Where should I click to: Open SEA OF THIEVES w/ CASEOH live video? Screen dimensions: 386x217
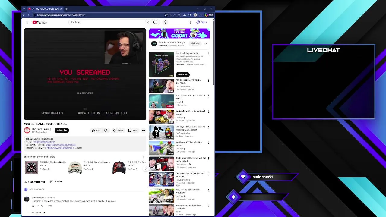pos(161,101)
